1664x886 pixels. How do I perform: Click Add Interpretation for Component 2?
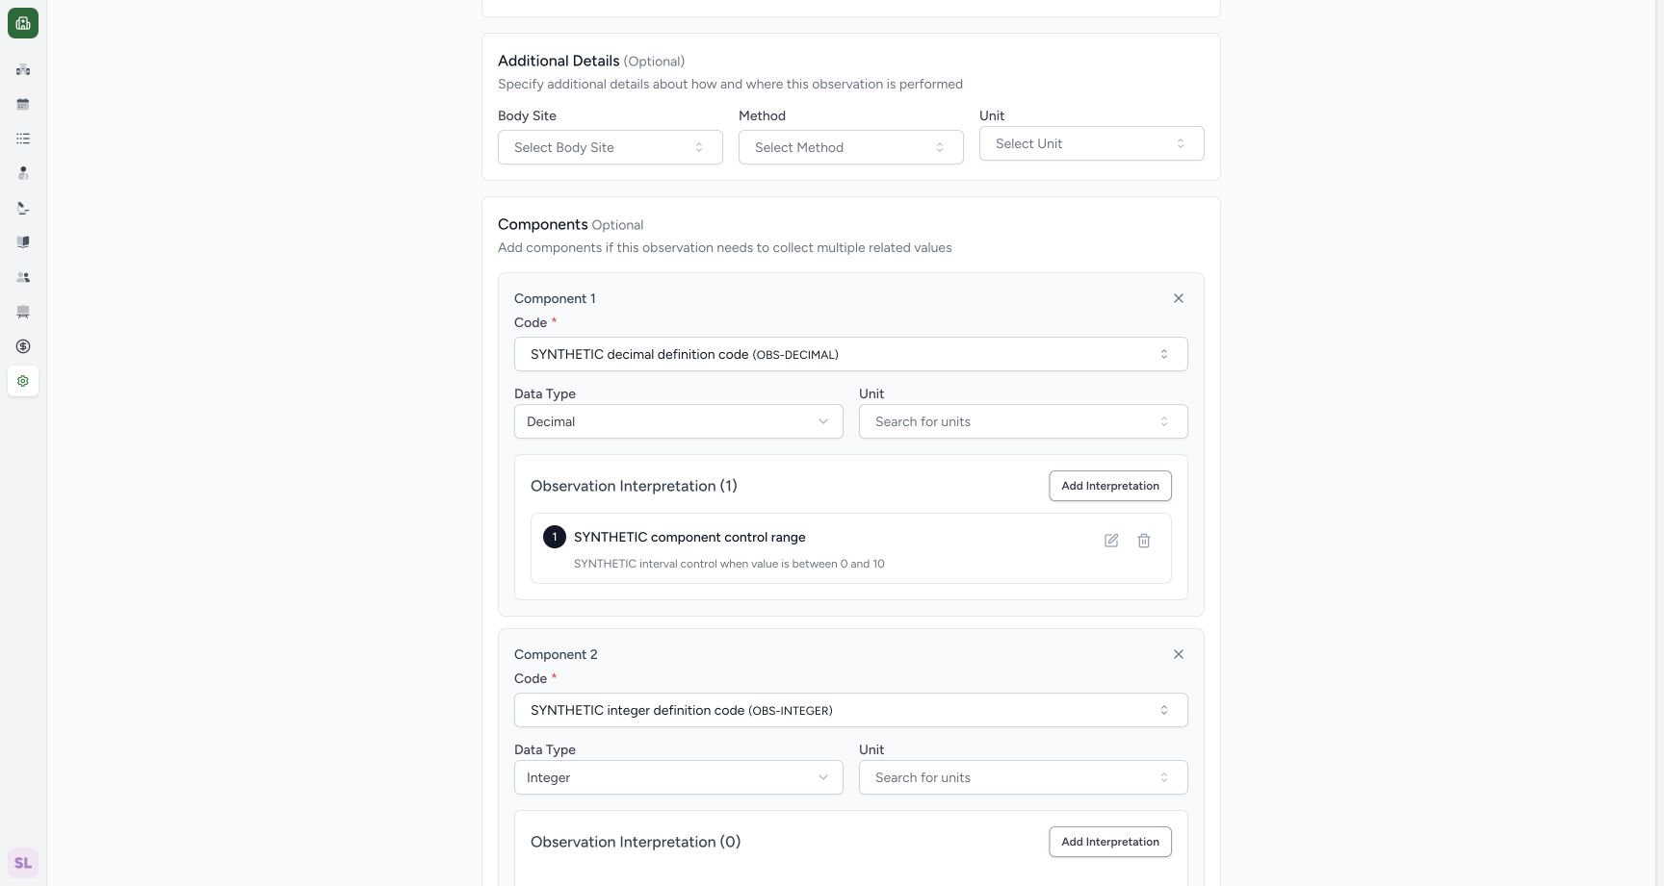1110,842
